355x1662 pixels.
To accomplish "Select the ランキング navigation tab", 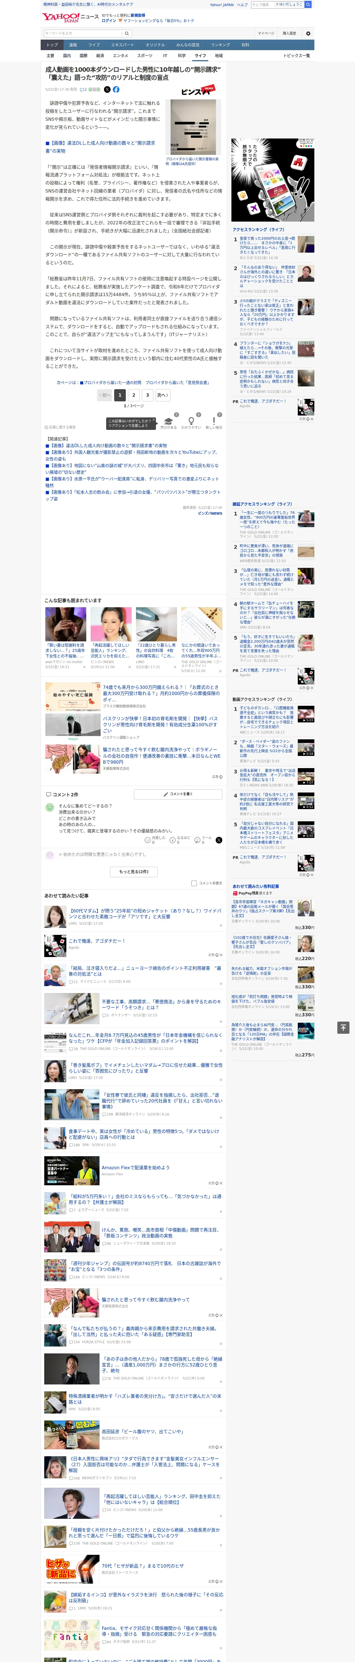I will click(x=220, y=45).
